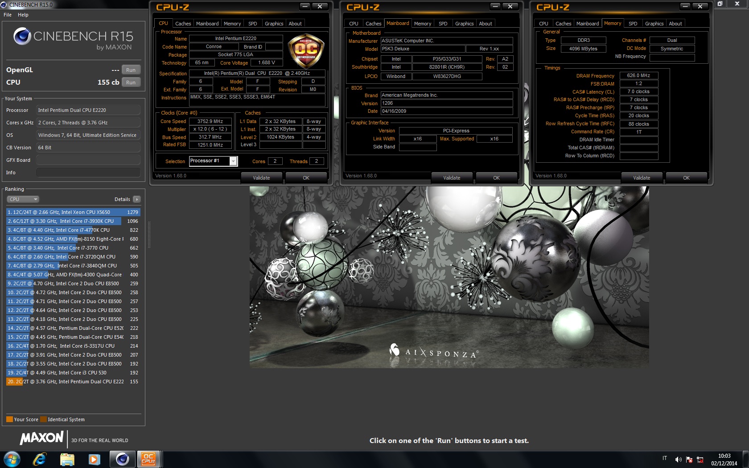Select ranking row AMD FX-4300 Quad-Core

pyautogui.click(x=74, y=275)
